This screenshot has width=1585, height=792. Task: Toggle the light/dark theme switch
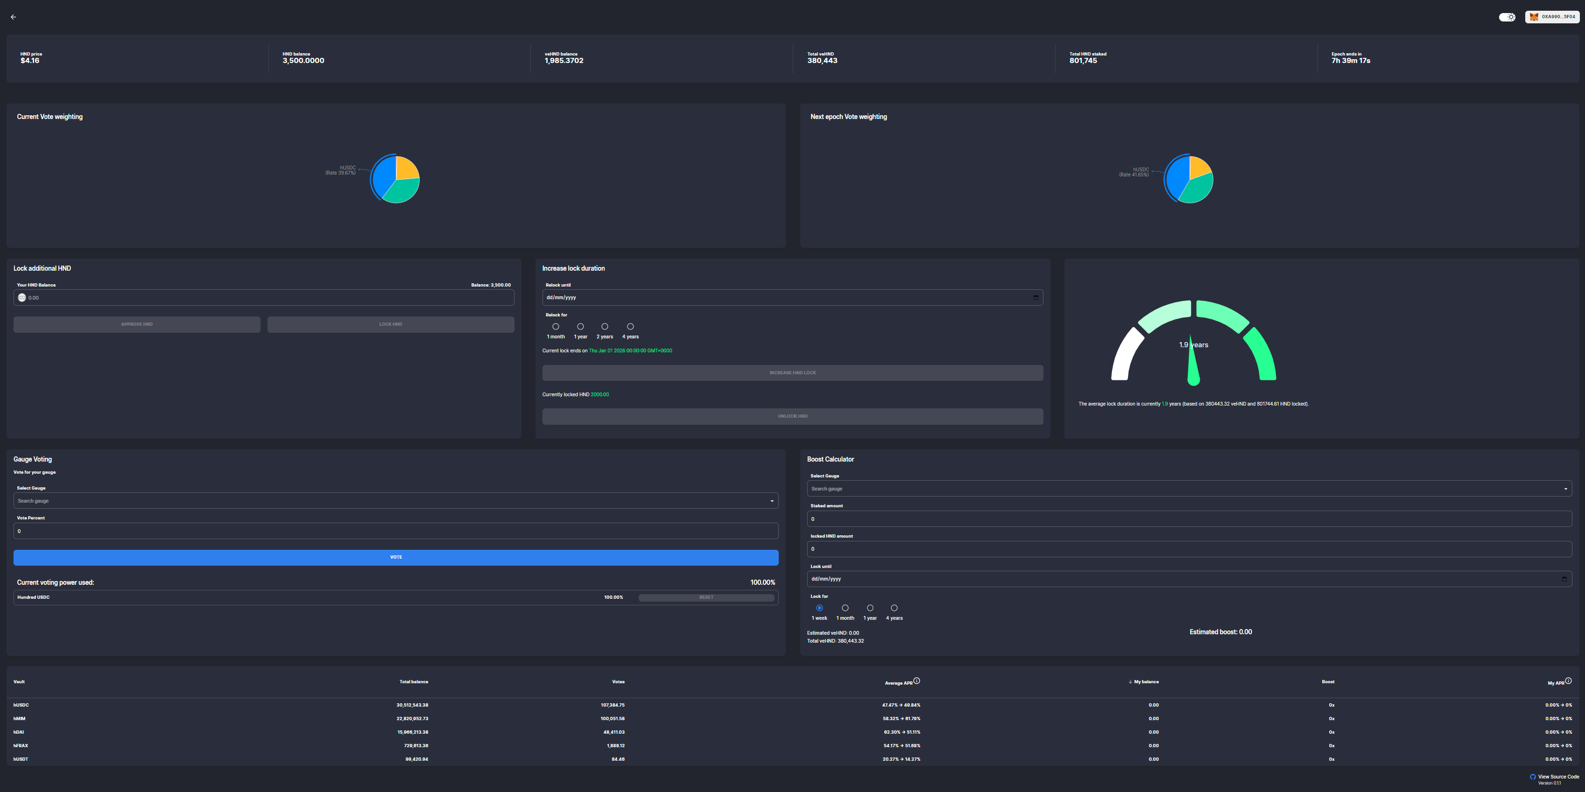(1507, 17)
